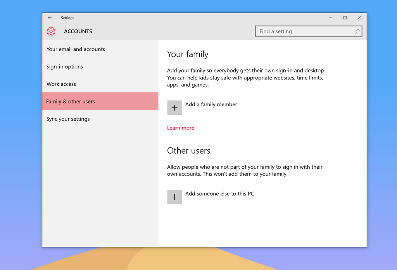The width and height of the screenshot is (397, 270).
Task: Click the maximize button on Settings
Action: pos(345,17)
